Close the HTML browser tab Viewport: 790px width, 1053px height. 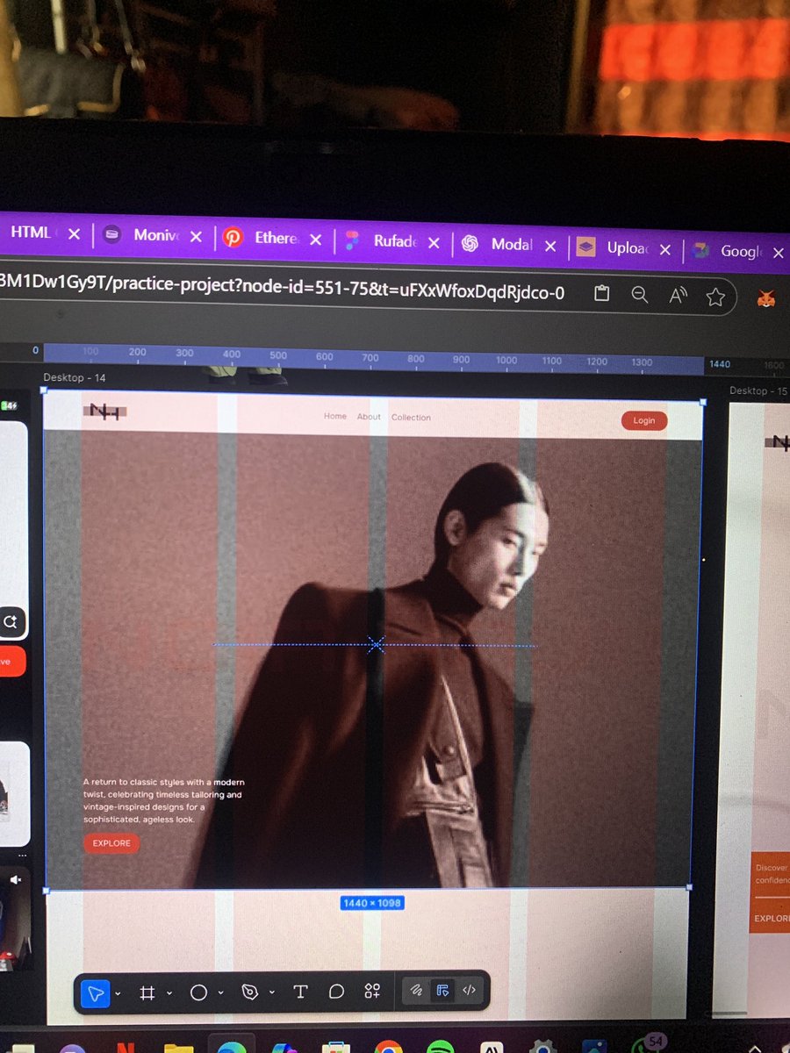click(74, 234)
